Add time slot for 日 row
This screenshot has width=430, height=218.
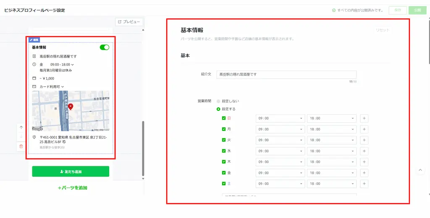[x=364, y=118]
